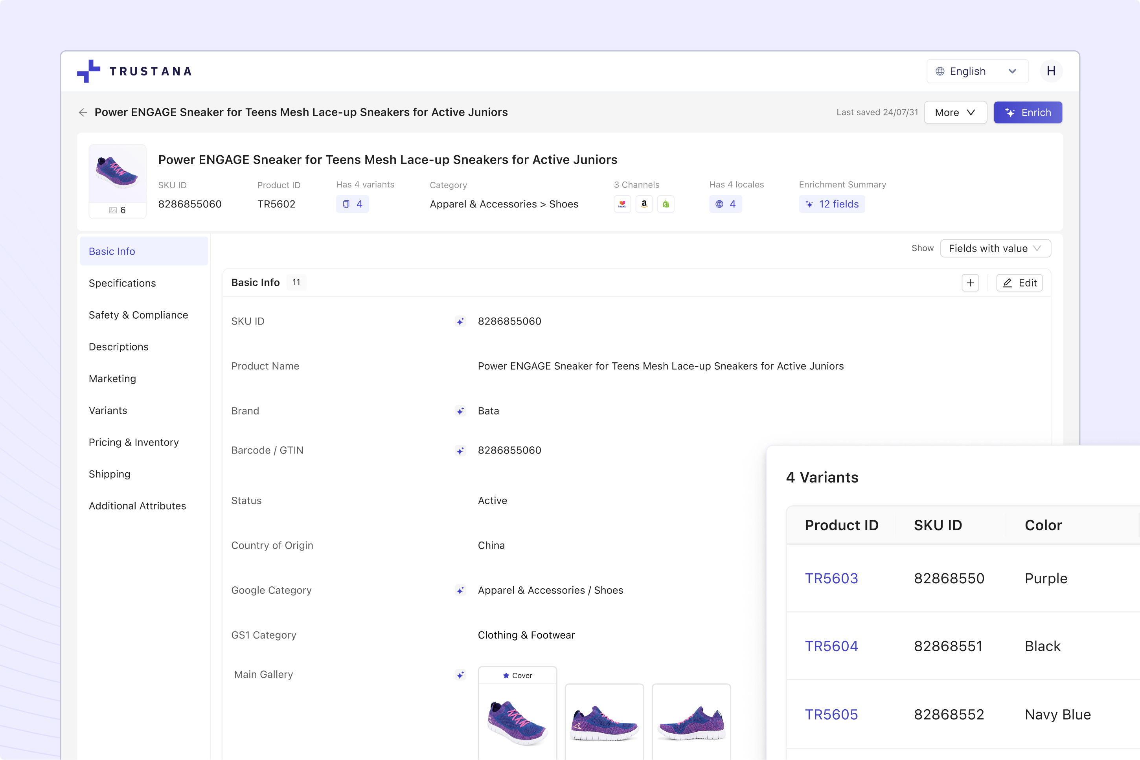Click the back arrow beside the product title
Screen dimensions: 1140x760
(x=83, y=112)
